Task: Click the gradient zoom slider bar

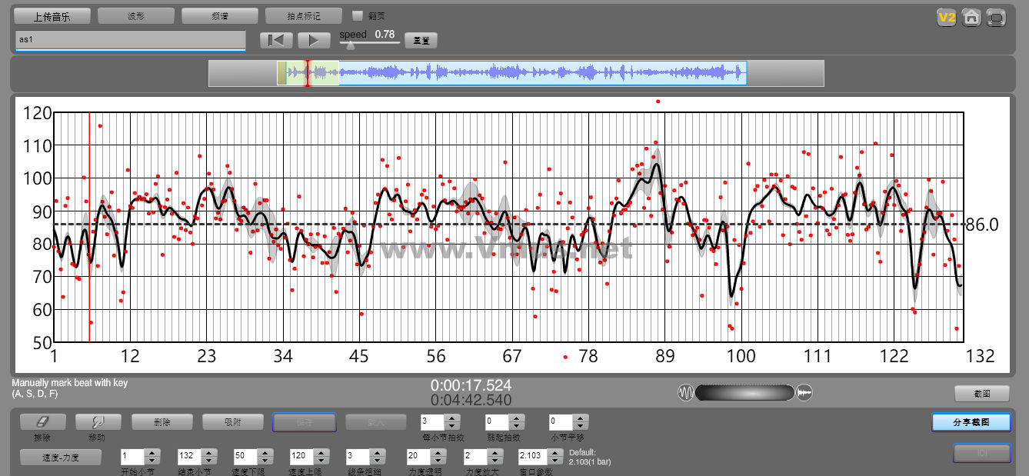Action: coord(744,393)
